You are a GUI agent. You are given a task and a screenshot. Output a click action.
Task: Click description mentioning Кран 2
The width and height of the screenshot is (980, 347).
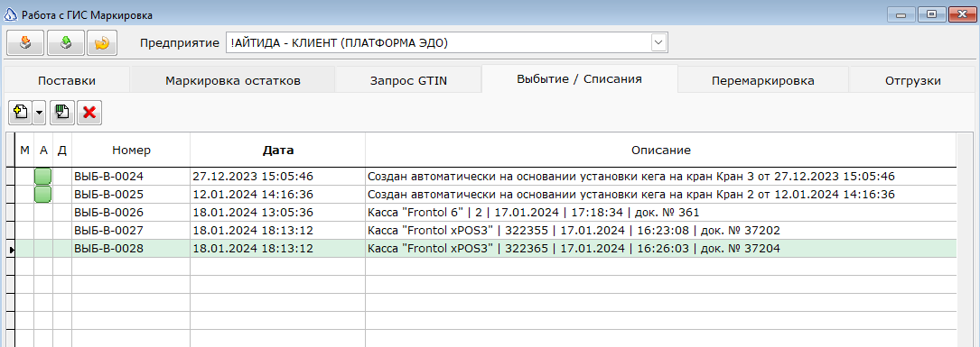(x=660, y=194)
